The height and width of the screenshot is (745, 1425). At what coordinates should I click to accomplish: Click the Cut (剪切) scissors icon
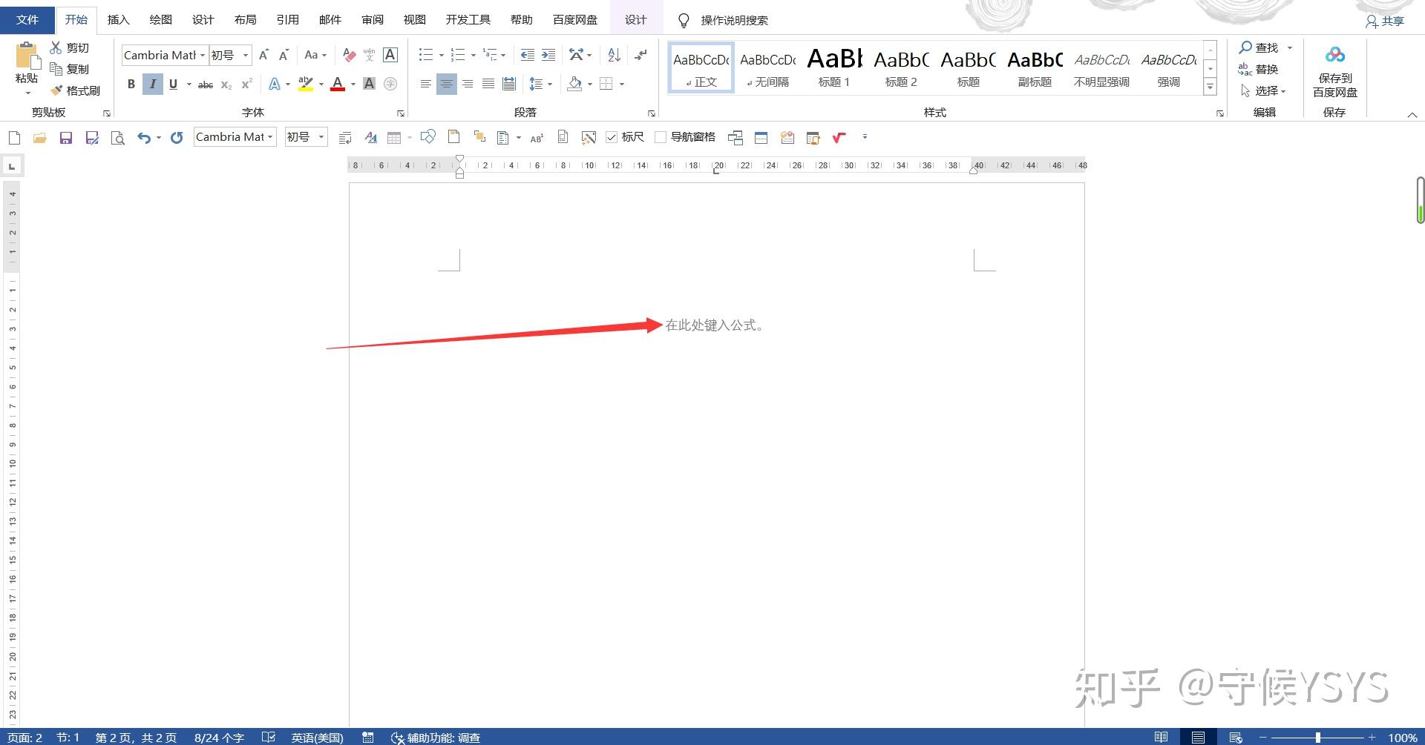coord(56,47)
